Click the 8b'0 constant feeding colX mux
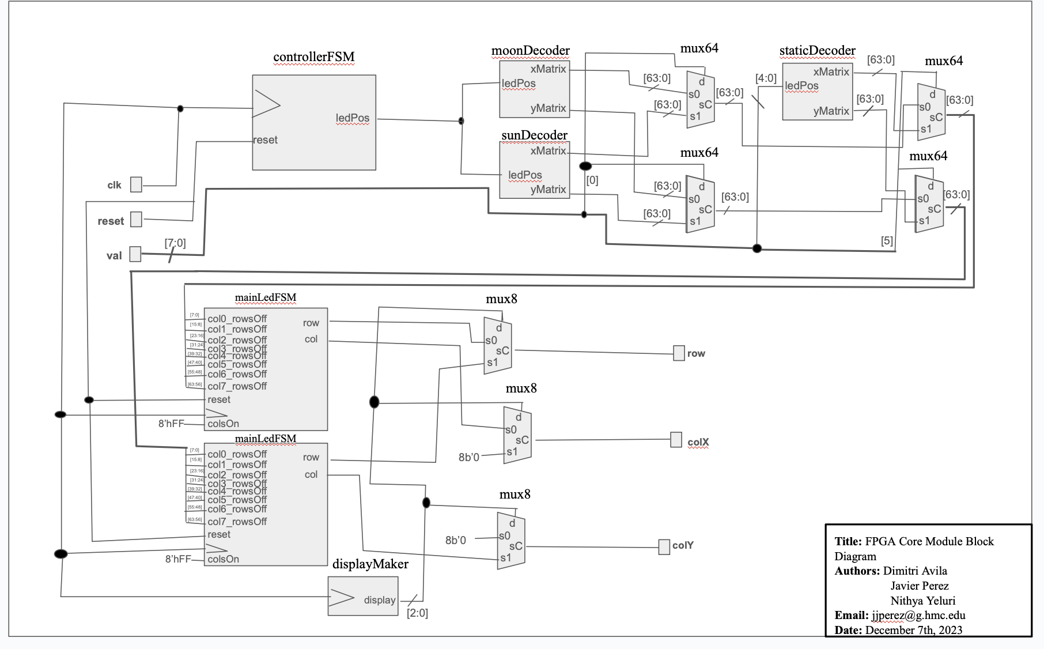Screen dimensions: 1044x649 coord(469,457)
